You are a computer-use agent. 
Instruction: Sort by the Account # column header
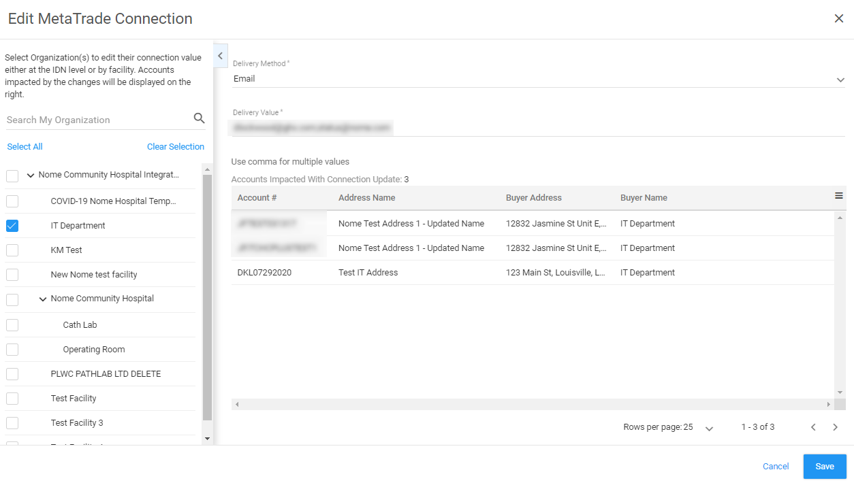[x=257, y=198]
